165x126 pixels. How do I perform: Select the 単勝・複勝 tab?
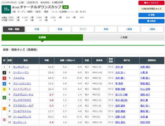(14, 29)
